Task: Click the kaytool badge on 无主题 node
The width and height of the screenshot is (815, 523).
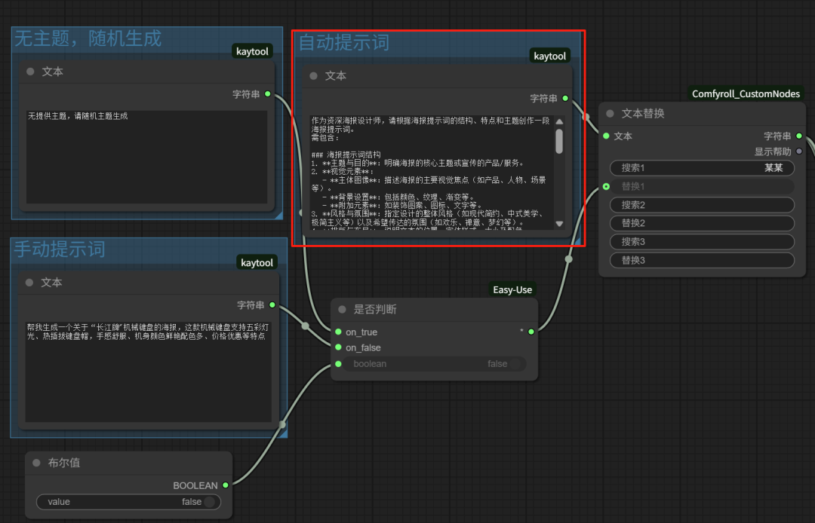Action: 252,51
